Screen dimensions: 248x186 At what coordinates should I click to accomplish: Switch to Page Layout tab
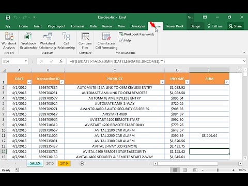click(x=56, y=26)
